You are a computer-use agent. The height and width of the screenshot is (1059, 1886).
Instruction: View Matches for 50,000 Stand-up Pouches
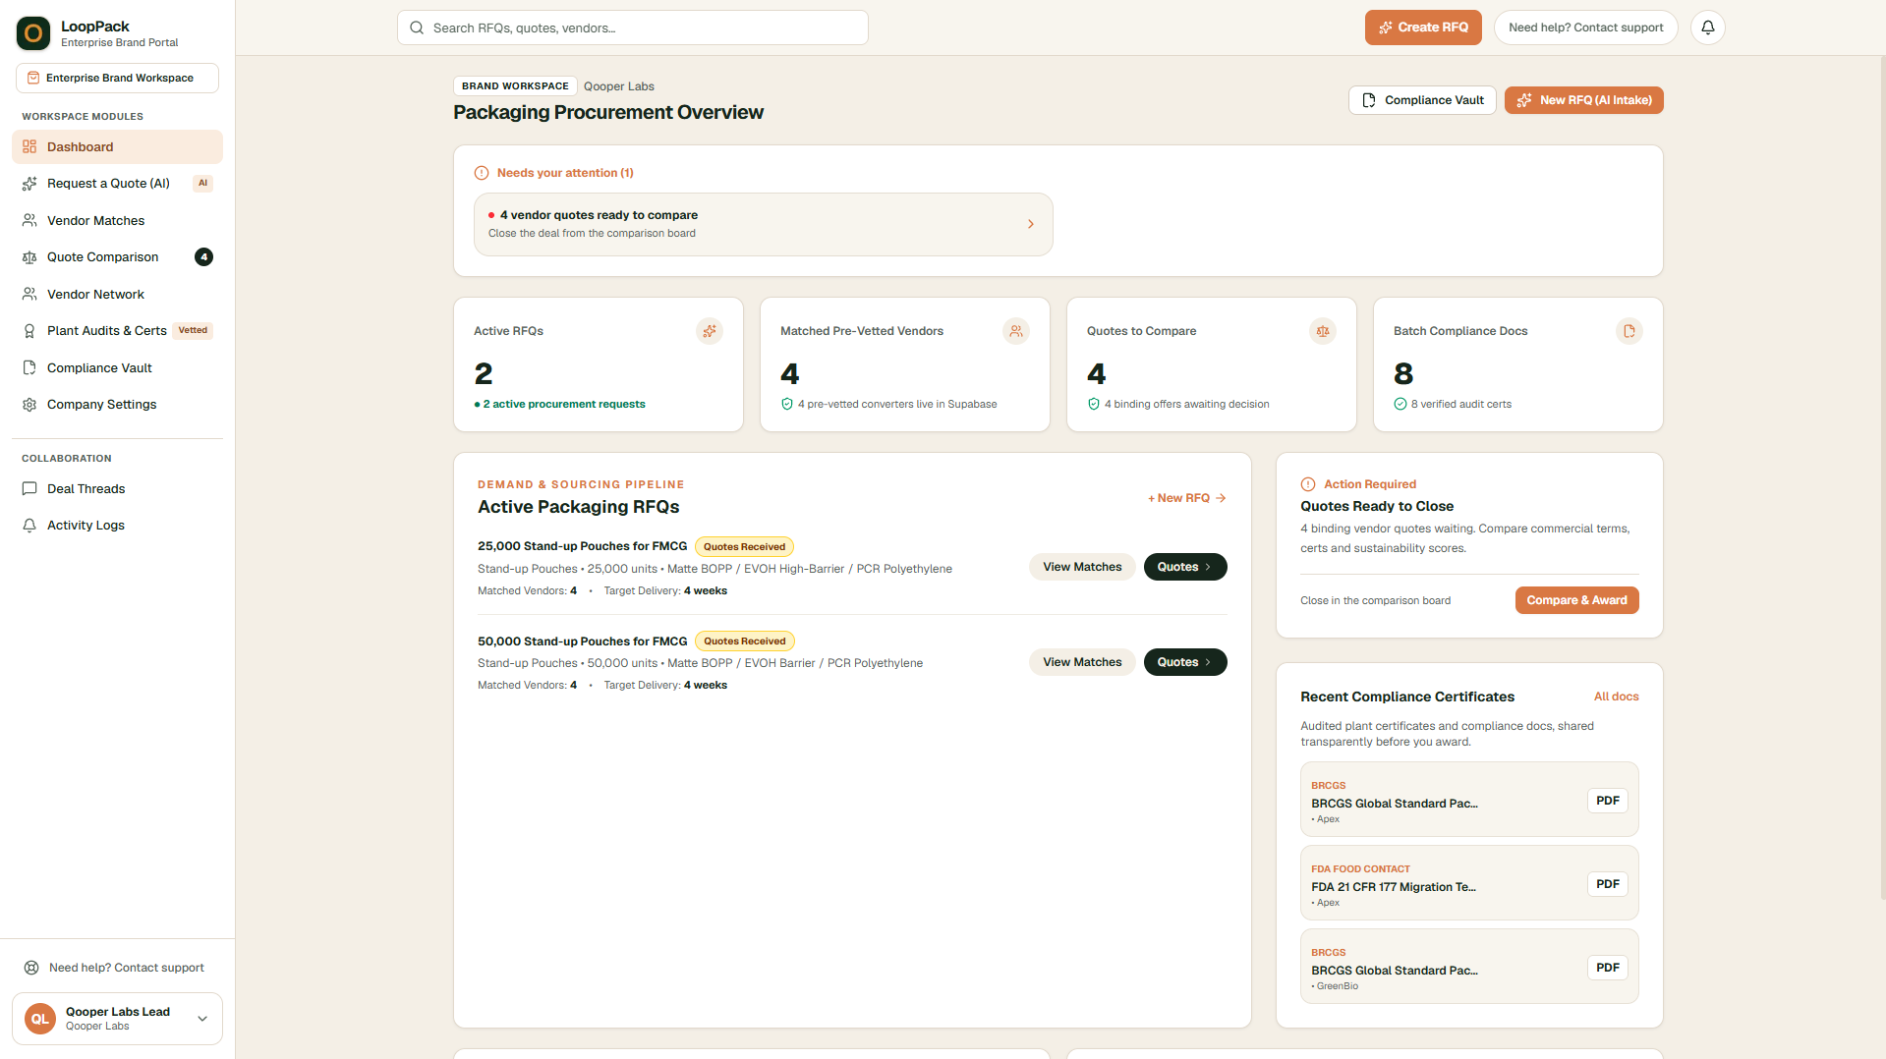tap(1082, 662)
